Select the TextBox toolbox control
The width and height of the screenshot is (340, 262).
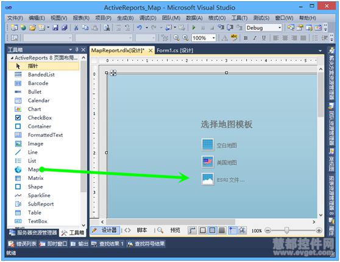click(x=38, y=221)
